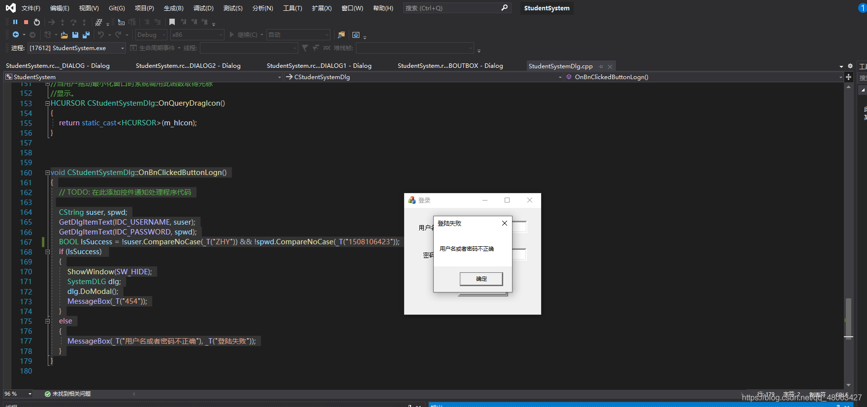867x407 pixels.
Task: Click the New Project icon
Action: [48, 35]
